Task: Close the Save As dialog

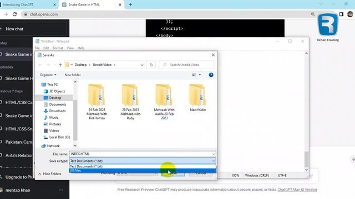Action: tap(213, 55)
